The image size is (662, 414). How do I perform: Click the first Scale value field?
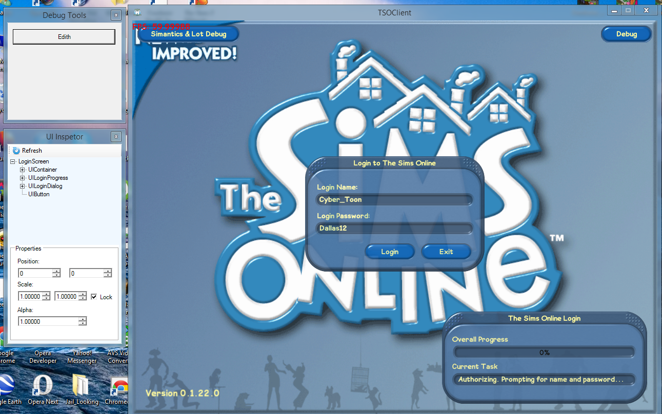click(30, 296)
